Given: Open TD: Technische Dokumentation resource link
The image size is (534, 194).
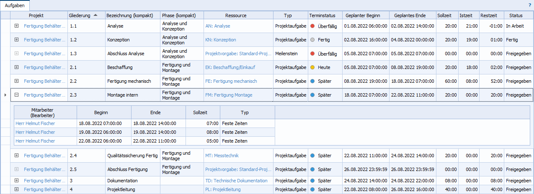Looking at the screenshot, I should 236,181.
